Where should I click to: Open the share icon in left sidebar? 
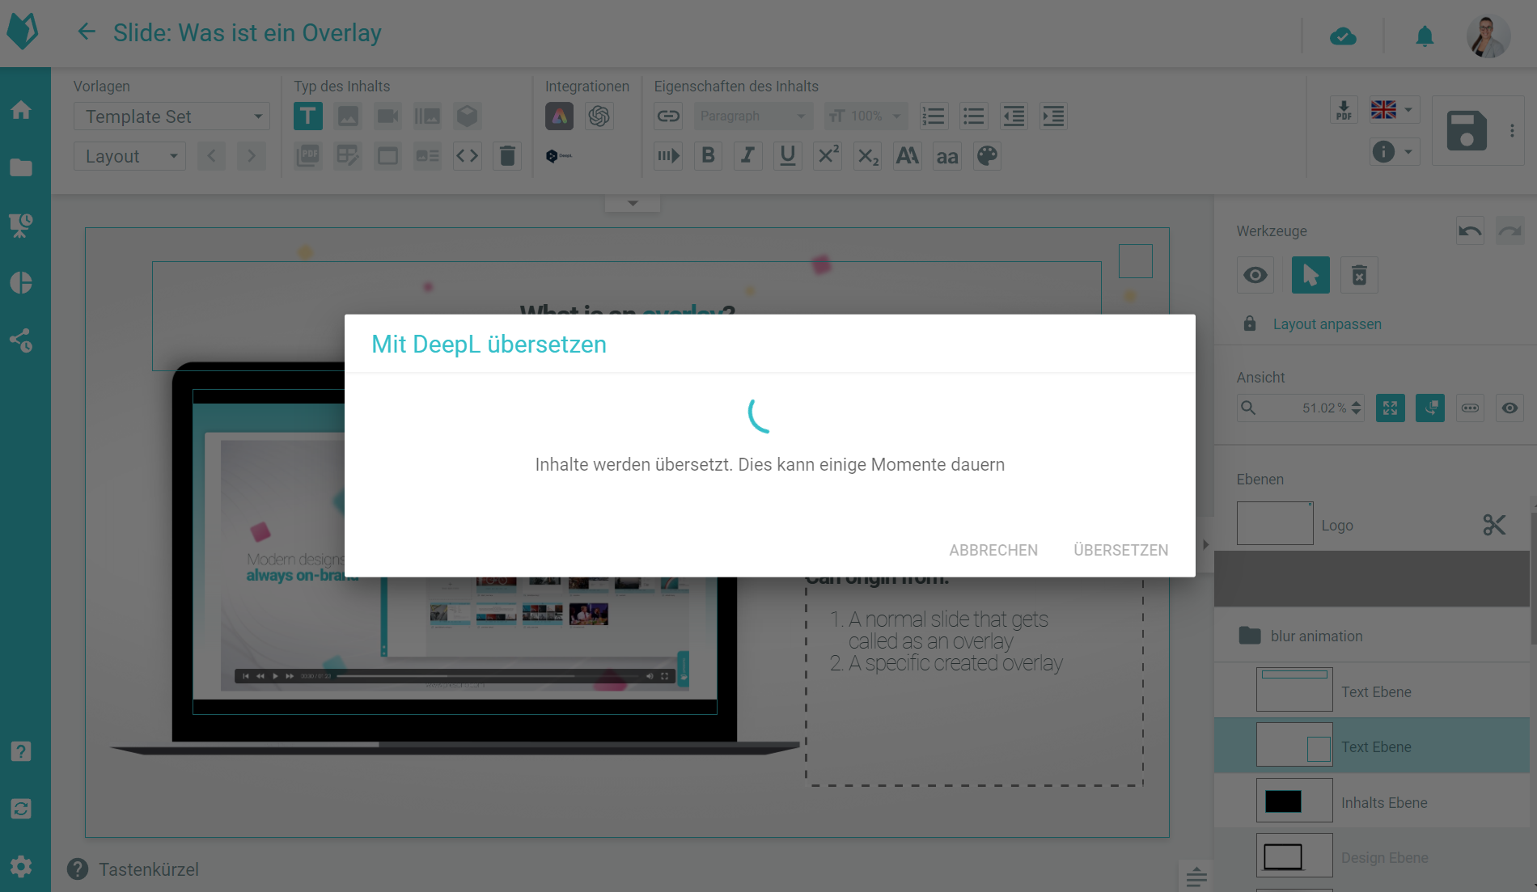(21, 340)
